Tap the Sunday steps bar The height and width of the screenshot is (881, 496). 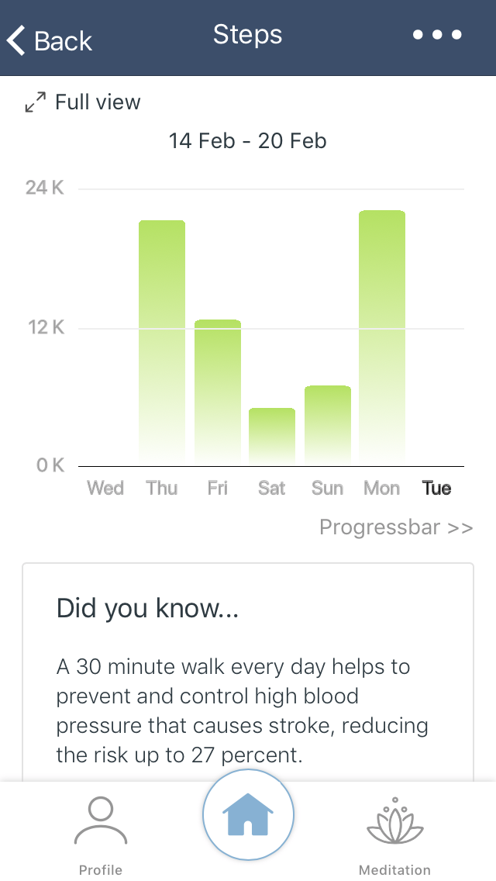(328, 425)
